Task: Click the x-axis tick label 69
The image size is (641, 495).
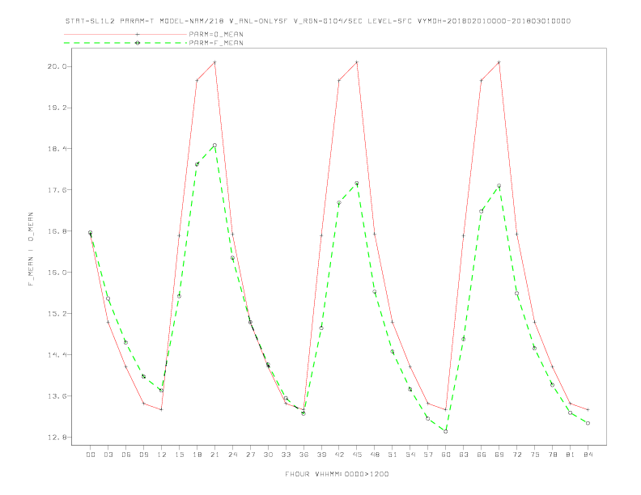Action: pos(499,455)
